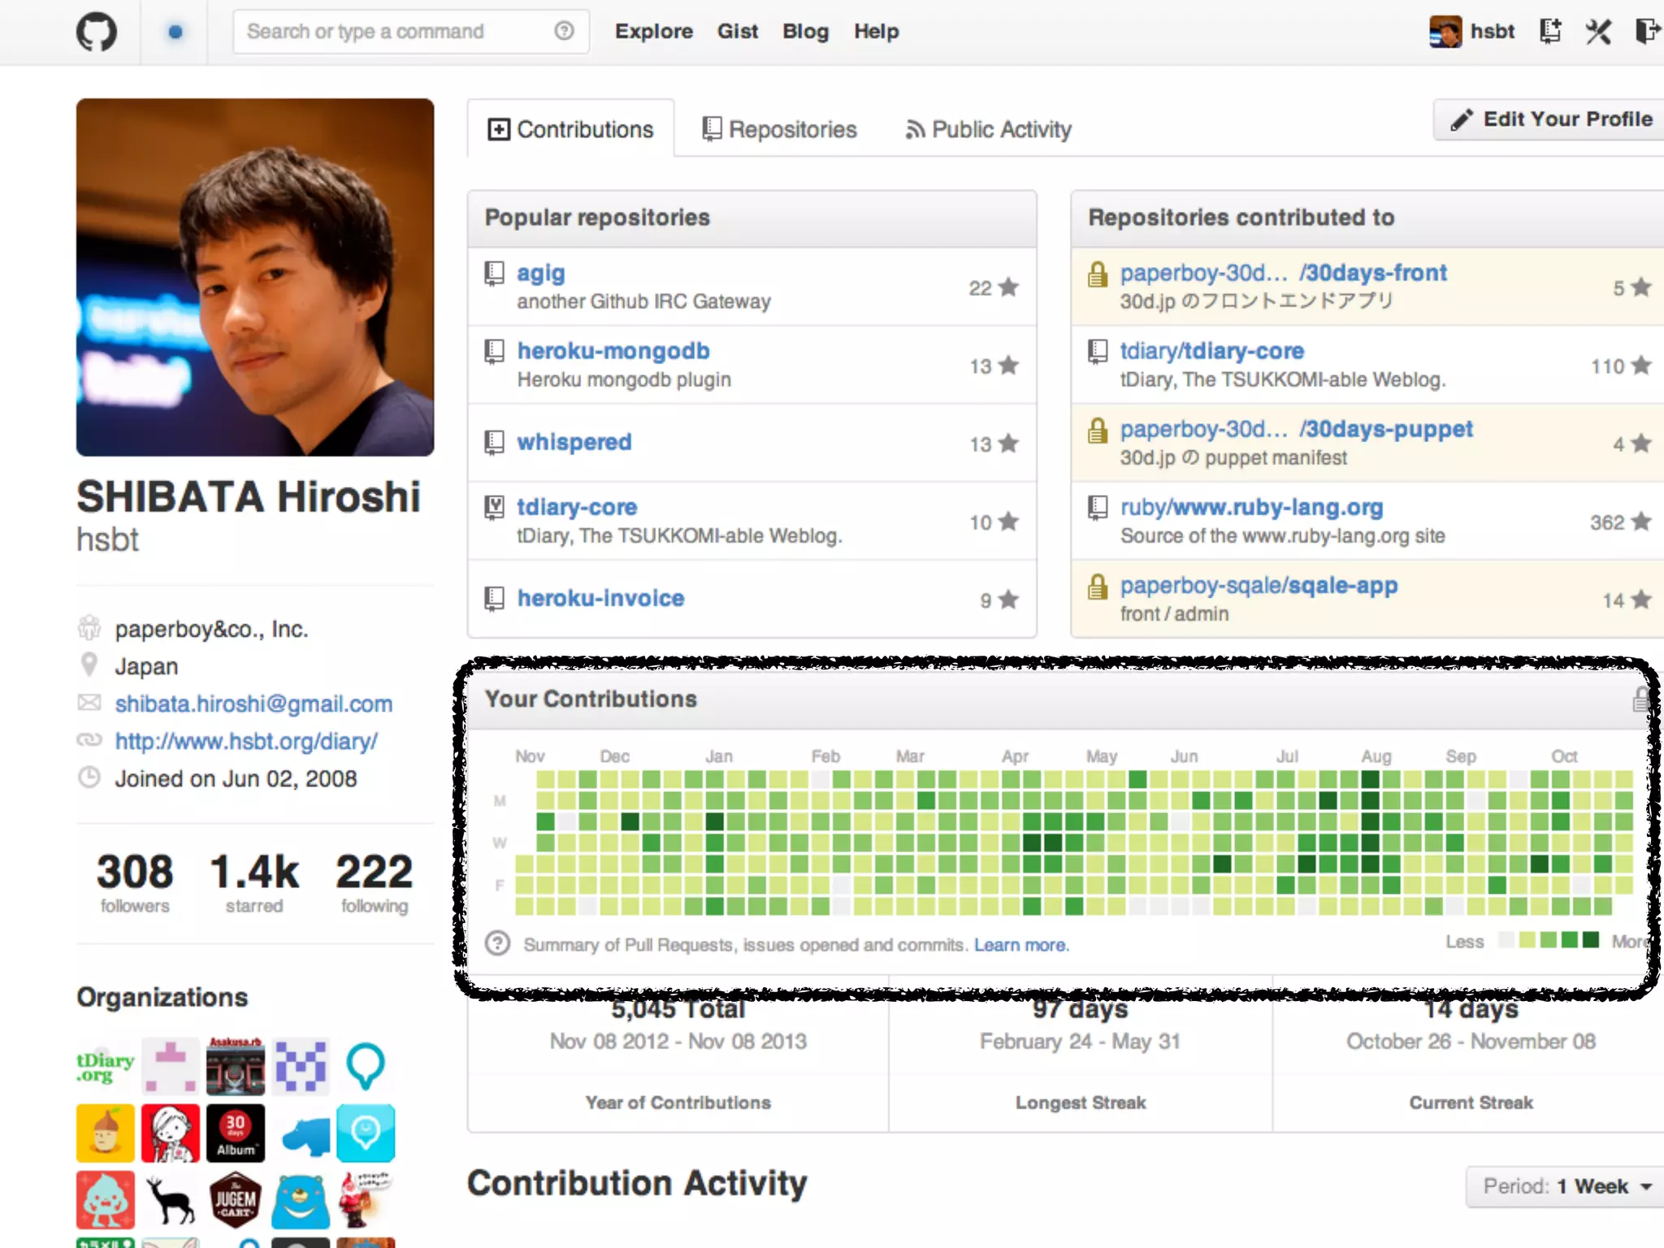Click the blue notifications indicator dot

point(175,32)
